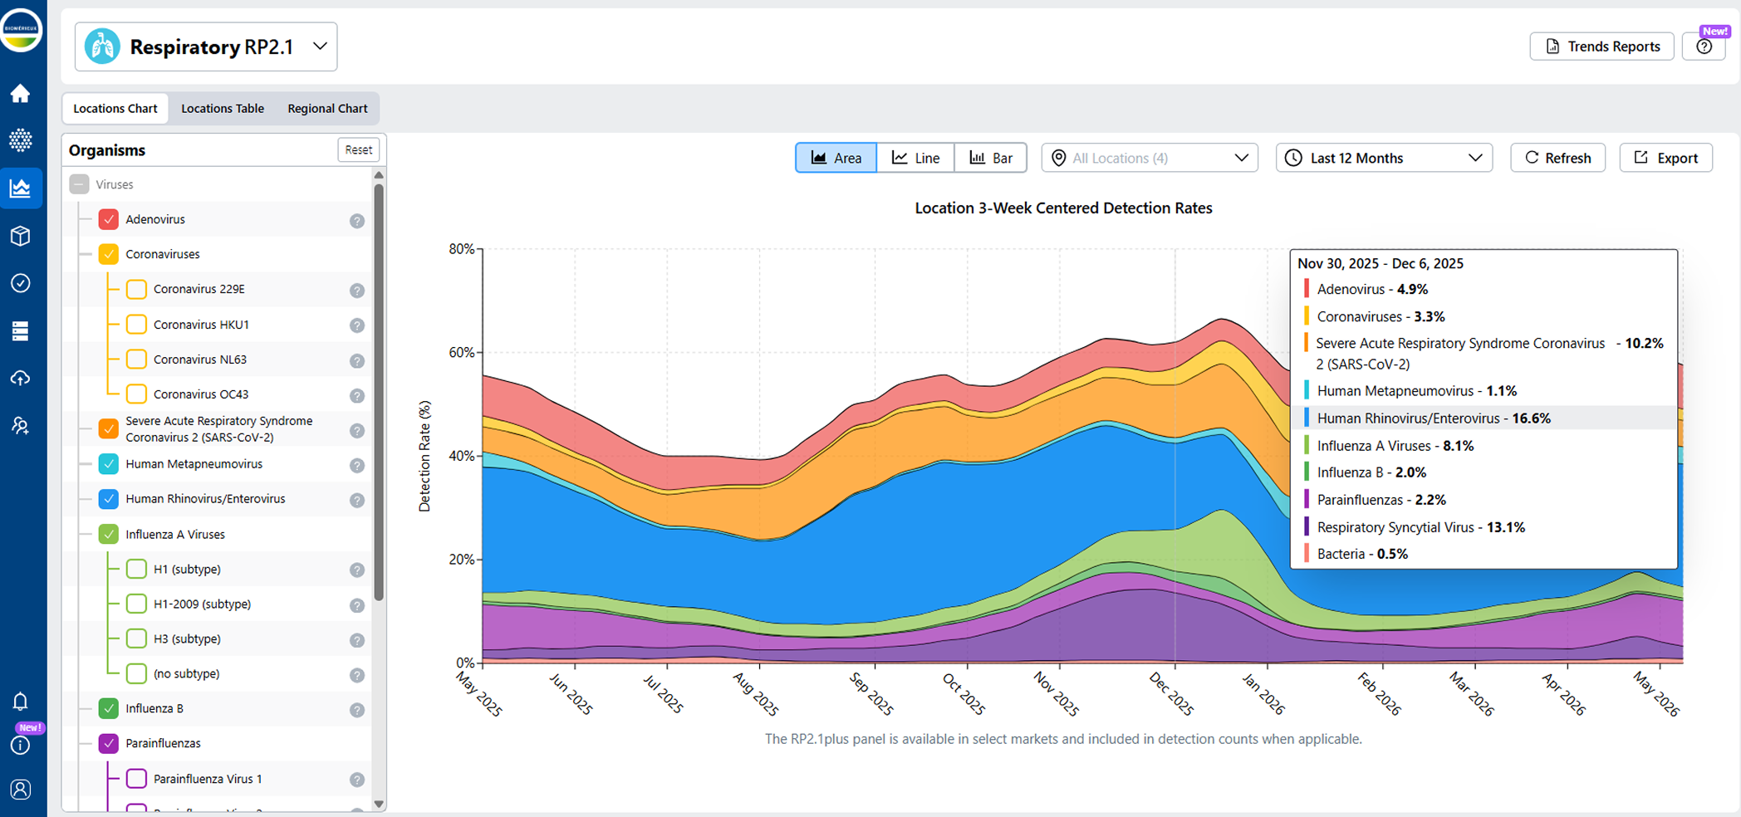Click help icon beside Parainfluenza Virus 1
The image size is (1741, 817).
point(357,780)
